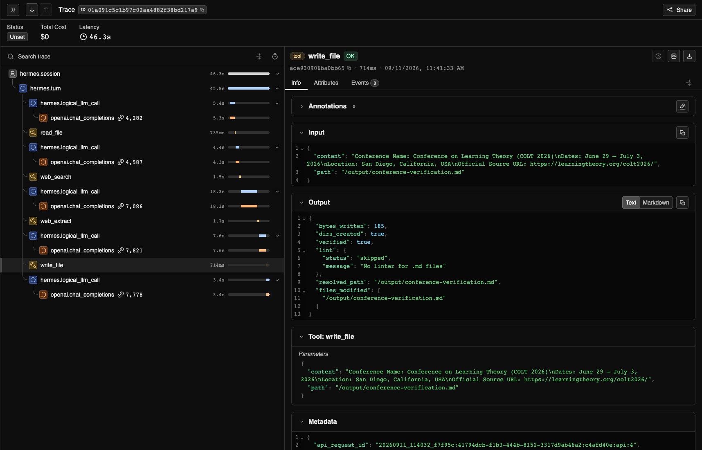Expand the Annotations section
The width and height of the screenshot is (702, 450).
click(301, 106)
